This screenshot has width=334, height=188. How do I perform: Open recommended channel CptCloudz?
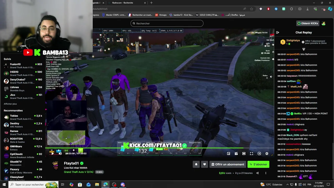(x=23, y=156)
